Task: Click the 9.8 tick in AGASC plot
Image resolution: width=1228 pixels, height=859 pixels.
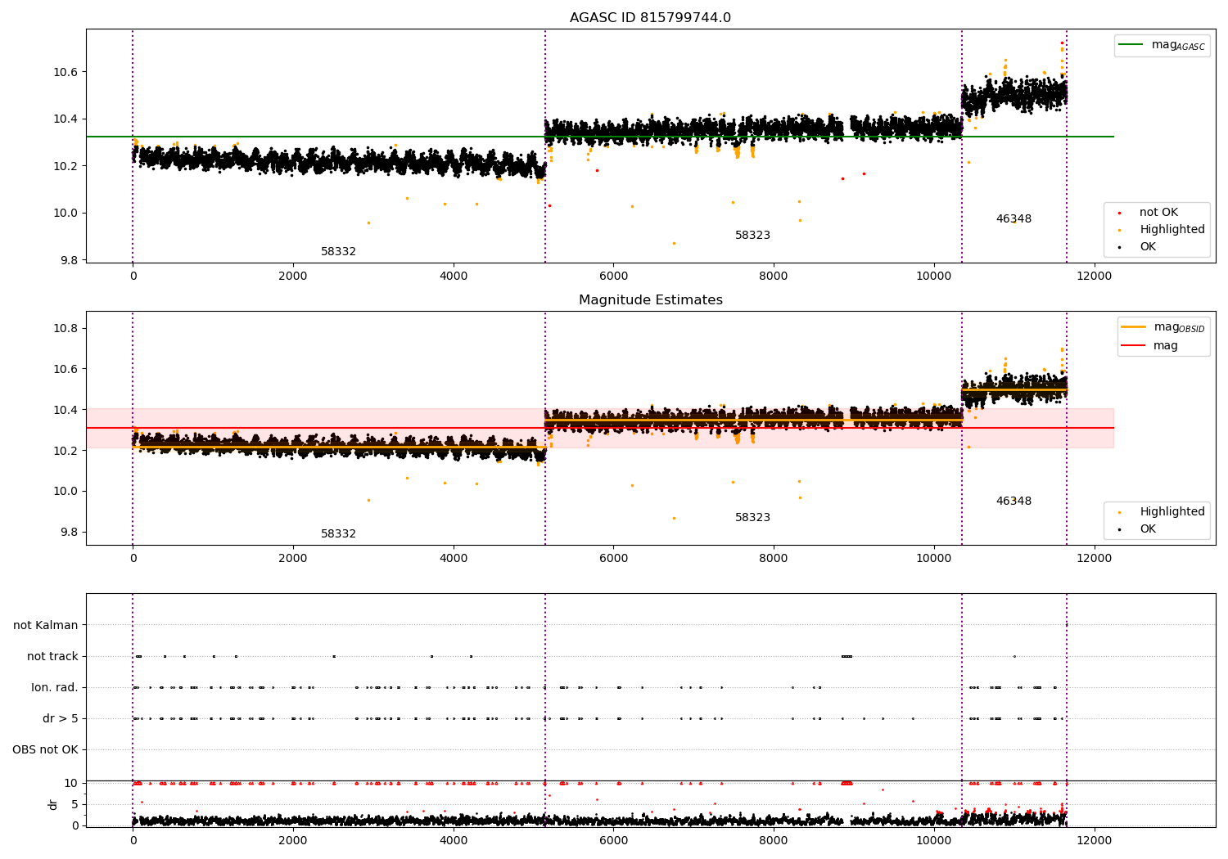Action: [x=69, y=261]
